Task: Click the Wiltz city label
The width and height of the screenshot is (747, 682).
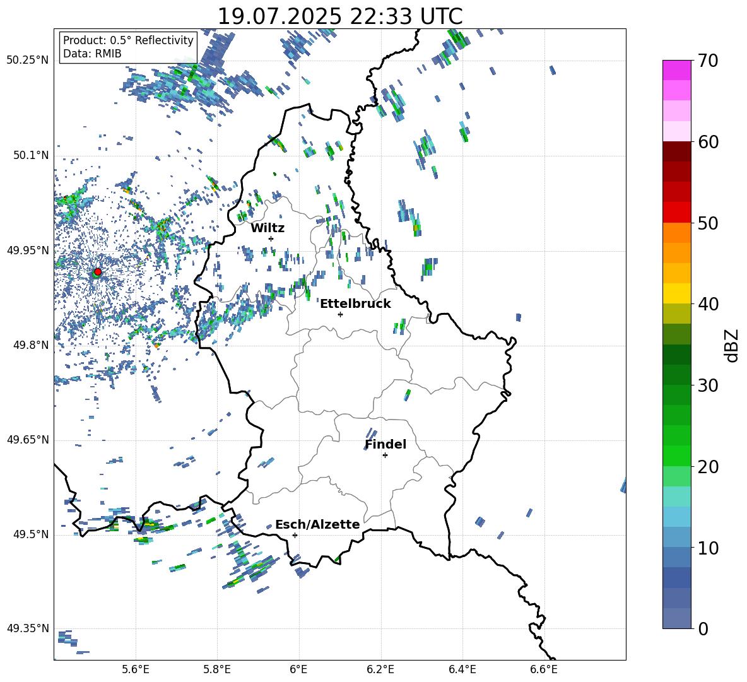Action: [x=268, y=228]
